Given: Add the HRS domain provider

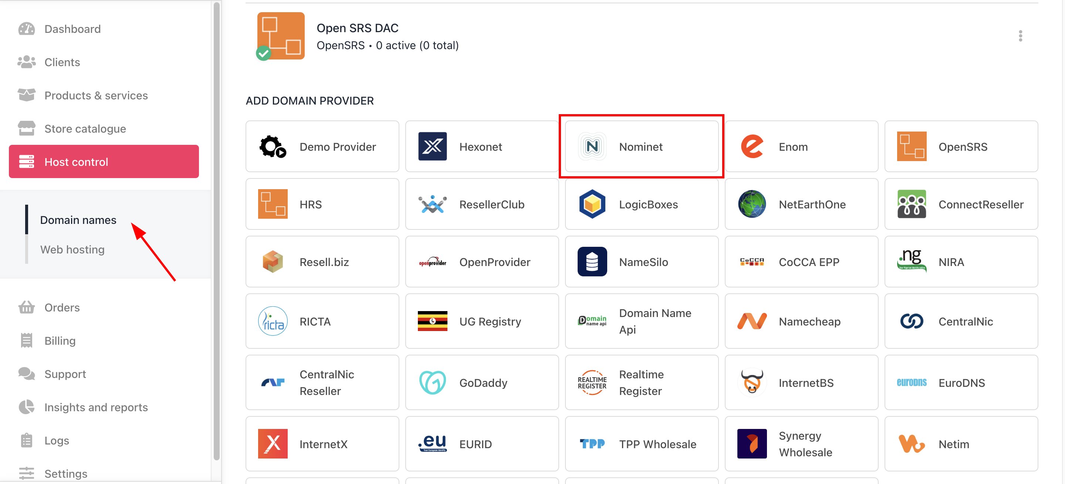Looking at the screenshot, I should (322, 204).
